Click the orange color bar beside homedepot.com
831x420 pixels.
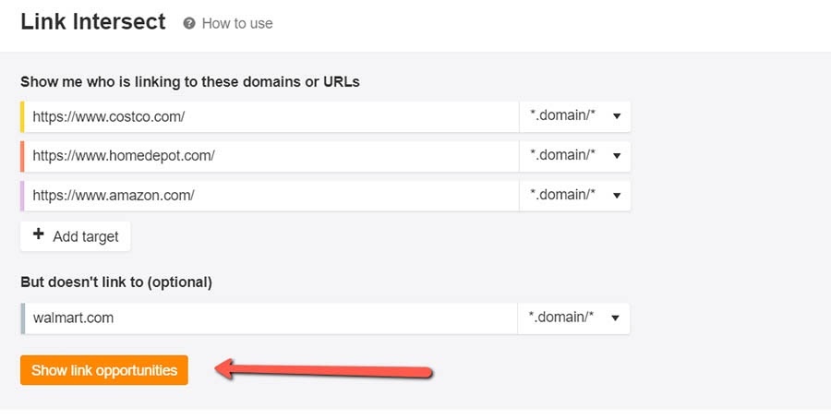click(22, 156)
